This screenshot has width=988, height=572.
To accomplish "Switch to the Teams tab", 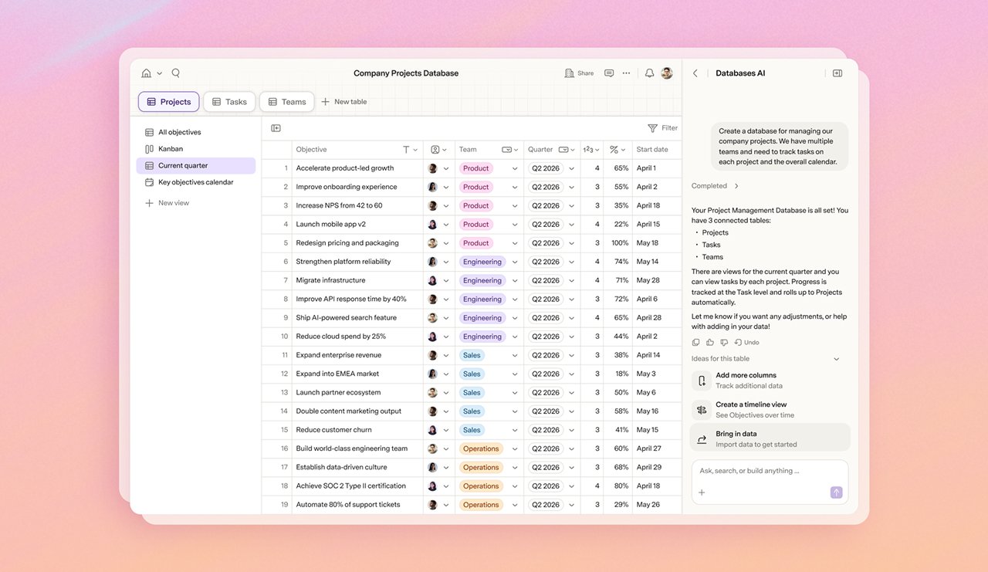I will [286, 102].
